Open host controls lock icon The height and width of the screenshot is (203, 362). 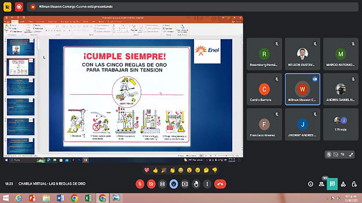click(354, 184)
